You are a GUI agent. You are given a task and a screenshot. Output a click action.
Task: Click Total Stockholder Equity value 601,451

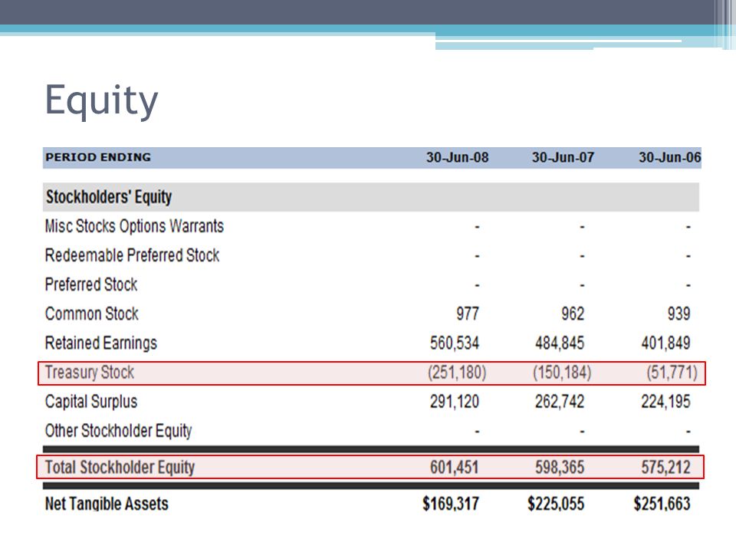tap(455, 468)
